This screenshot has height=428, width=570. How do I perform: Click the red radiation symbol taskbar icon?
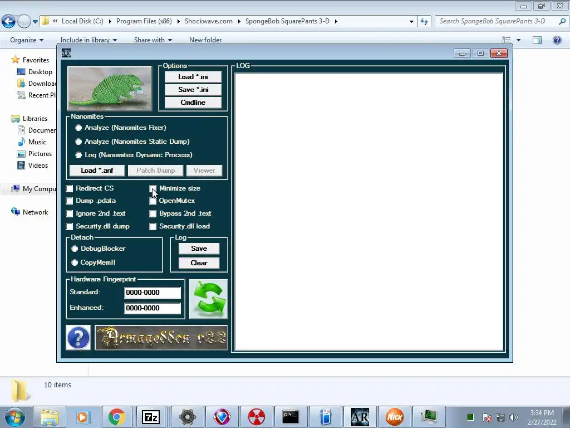[256, 417]
